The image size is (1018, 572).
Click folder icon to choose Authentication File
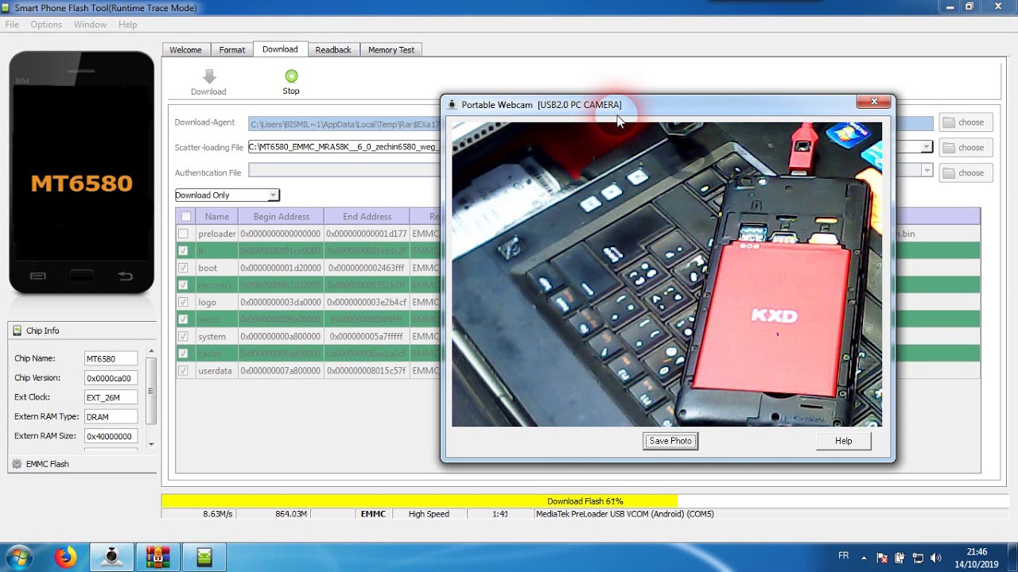(x=949, y=172)
